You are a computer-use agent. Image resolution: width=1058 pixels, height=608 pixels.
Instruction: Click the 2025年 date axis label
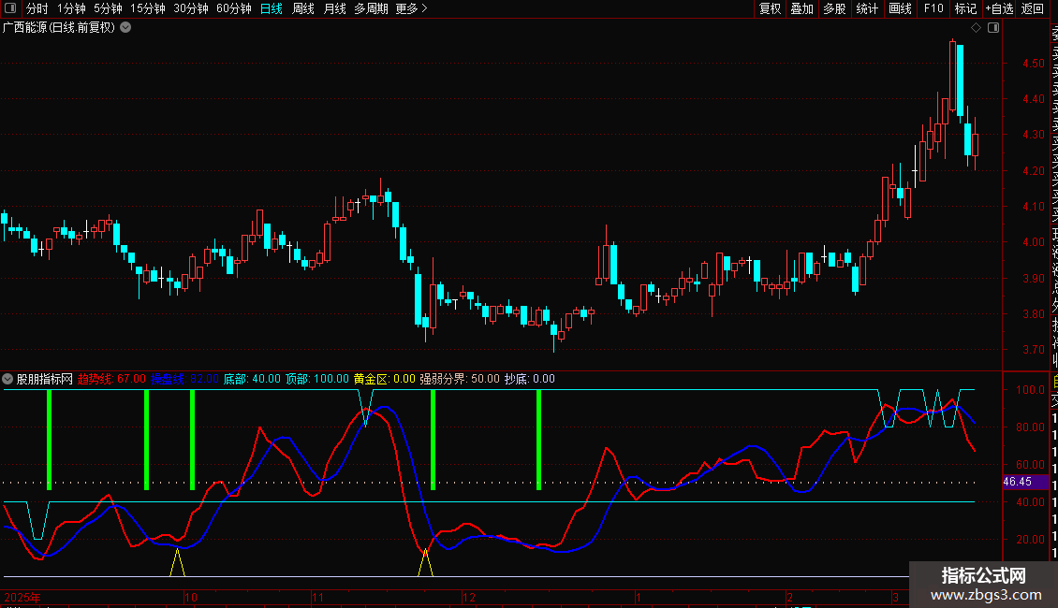22,597
